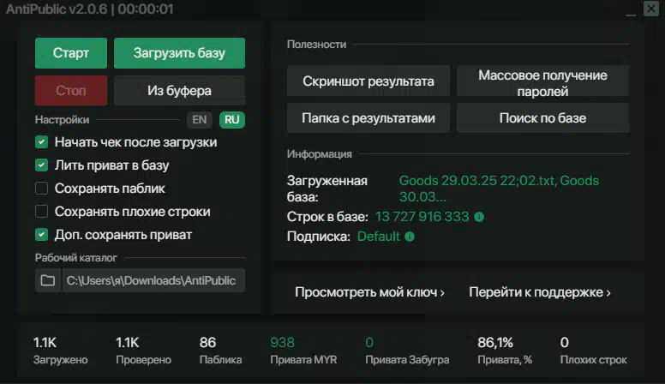Click Массовое получение паролей button
This screenshot has width=665, height=384.
542,81
